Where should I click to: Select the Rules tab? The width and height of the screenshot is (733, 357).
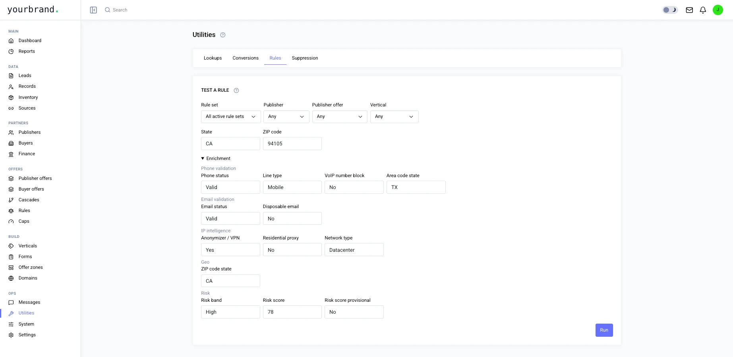[x=275, y=58]
